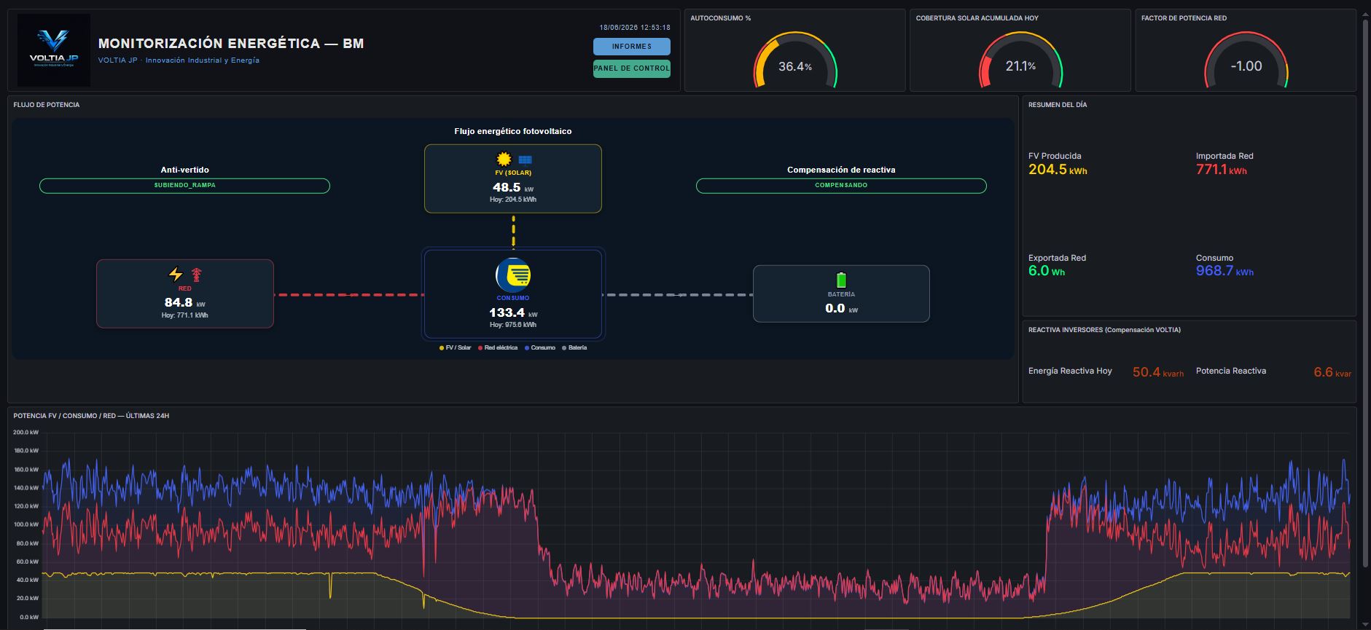This screenshot has width=1371, height=630.
Task: Toggle the Red eléctrica legend entry
Action: (x=498, y=348)
